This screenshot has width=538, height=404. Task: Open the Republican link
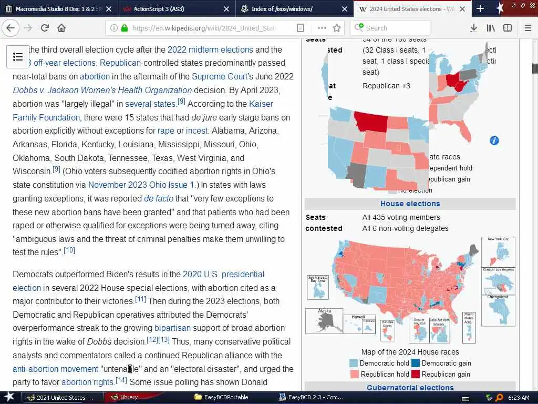(120, 63)
